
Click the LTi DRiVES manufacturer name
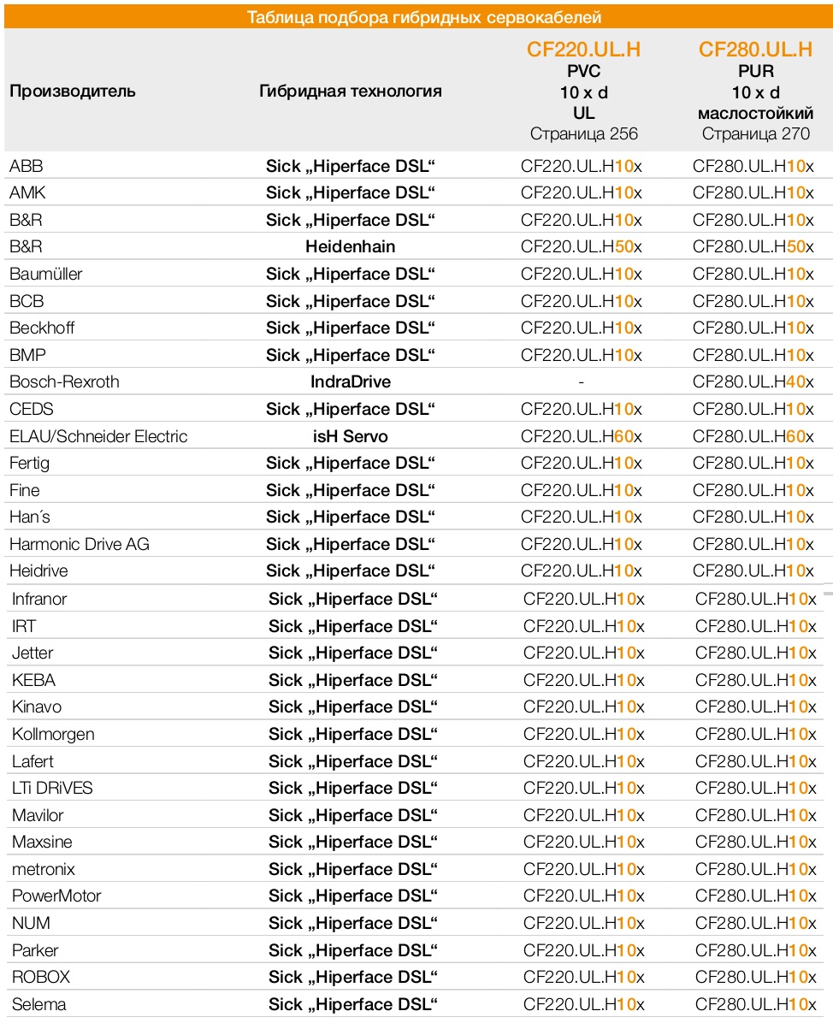tap(52, 788)
